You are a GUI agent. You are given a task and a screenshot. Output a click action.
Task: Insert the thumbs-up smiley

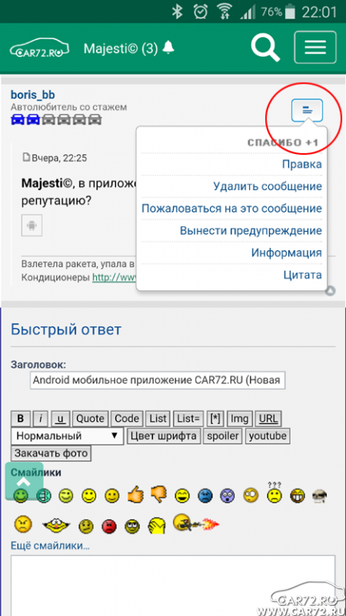[x=135, y=495]
